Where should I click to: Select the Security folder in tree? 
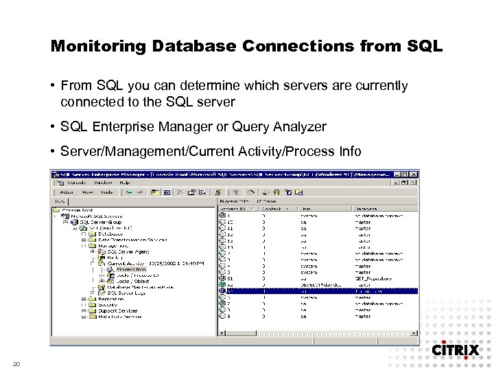point(108,305)
